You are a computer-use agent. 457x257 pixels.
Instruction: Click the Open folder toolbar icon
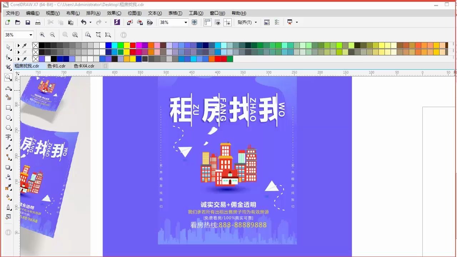(x=17, y=22)
